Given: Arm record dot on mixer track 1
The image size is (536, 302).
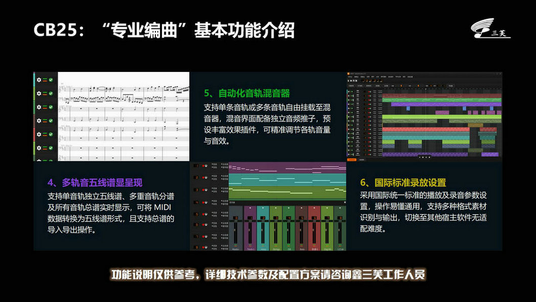Looking at the screenshot, I should pyautogui.click(x=203, y=166).
